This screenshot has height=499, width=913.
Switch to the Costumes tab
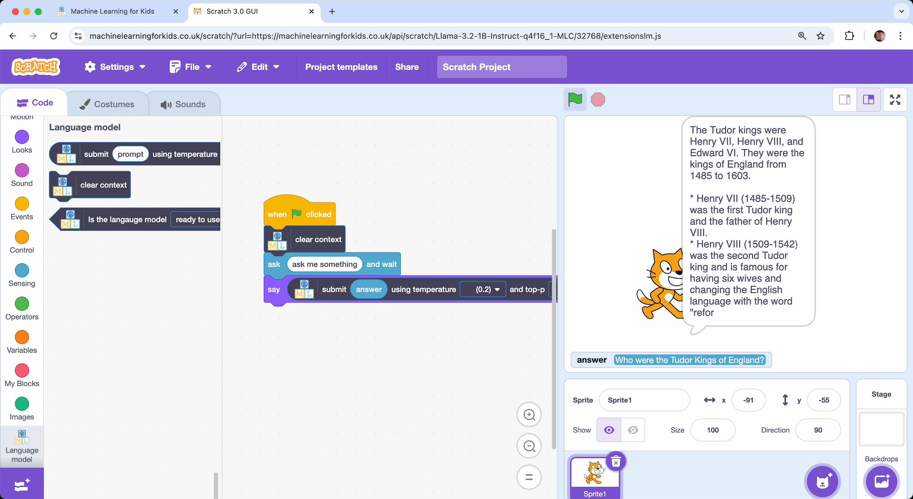(x=107, y=104)
